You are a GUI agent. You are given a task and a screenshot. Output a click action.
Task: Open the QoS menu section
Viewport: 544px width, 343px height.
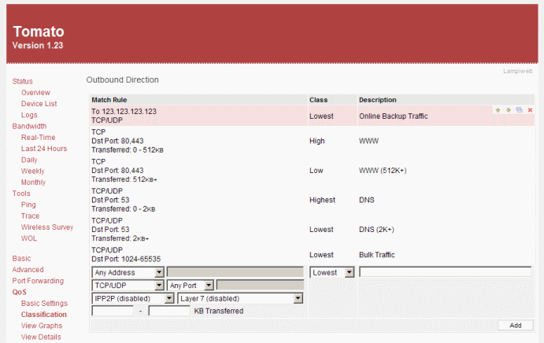(x=20, y=292)
